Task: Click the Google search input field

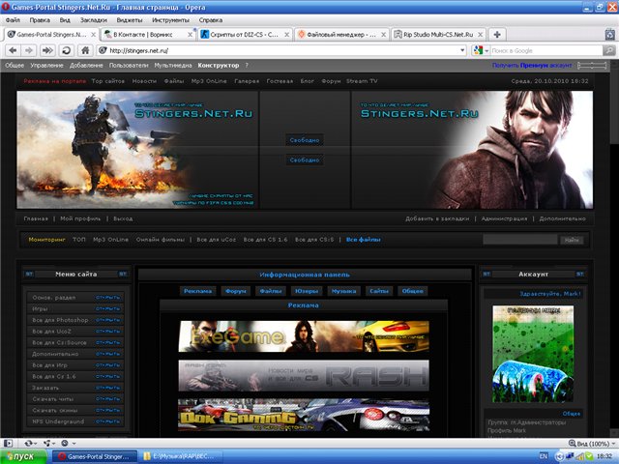Action: point(545,50)
